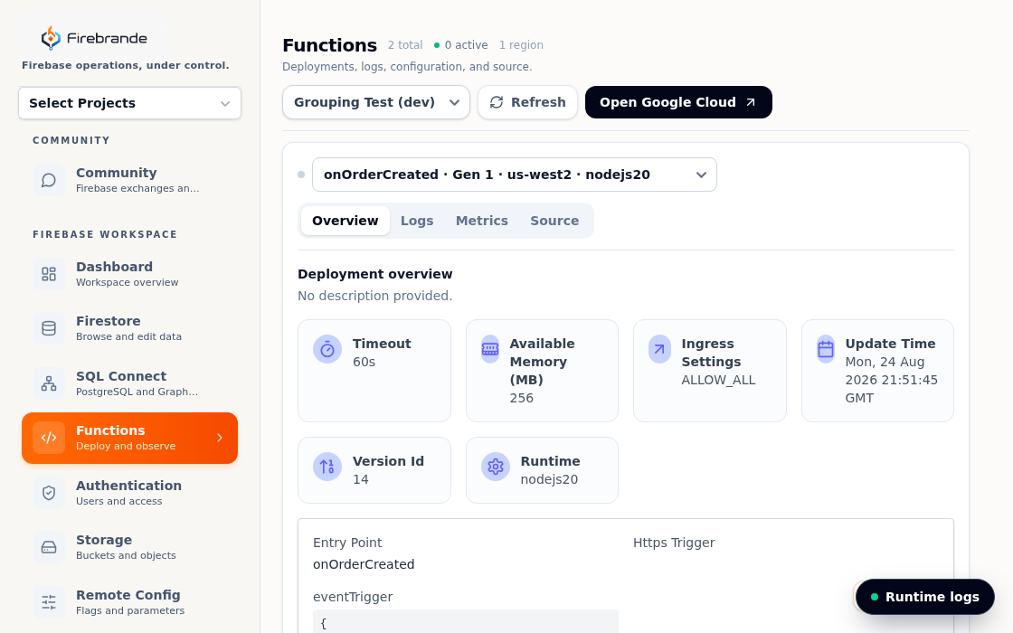Click the '1 region' text
Image resolution: width=1013 pixels, height=633 pixels.
pos(521,45)
